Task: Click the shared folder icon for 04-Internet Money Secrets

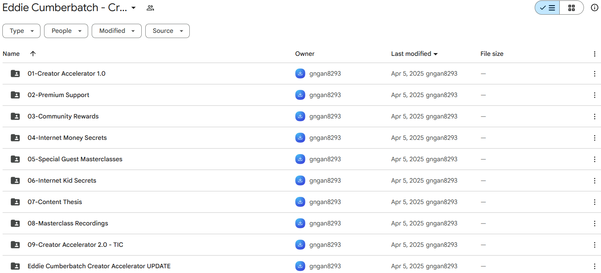Action: 15,138
